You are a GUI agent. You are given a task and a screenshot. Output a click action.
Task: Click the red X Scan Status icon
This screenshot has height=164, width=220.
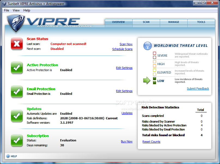[17, 44]
